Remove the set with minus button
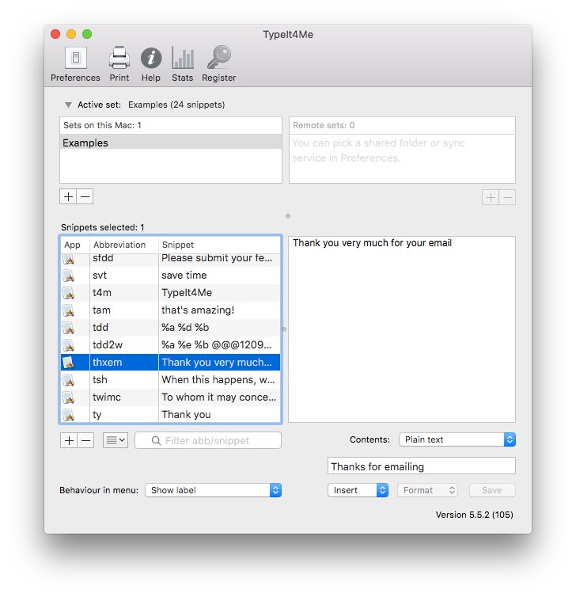 [85, 196]
